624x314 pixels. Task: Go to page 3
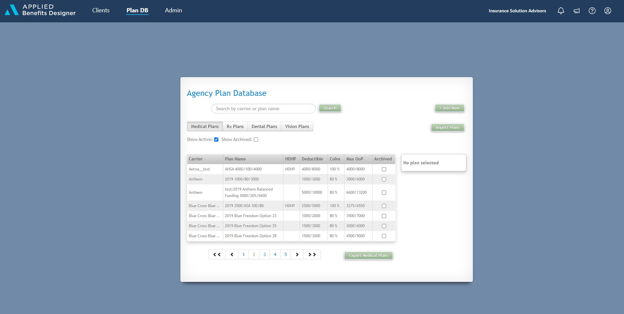pos(265,254)
